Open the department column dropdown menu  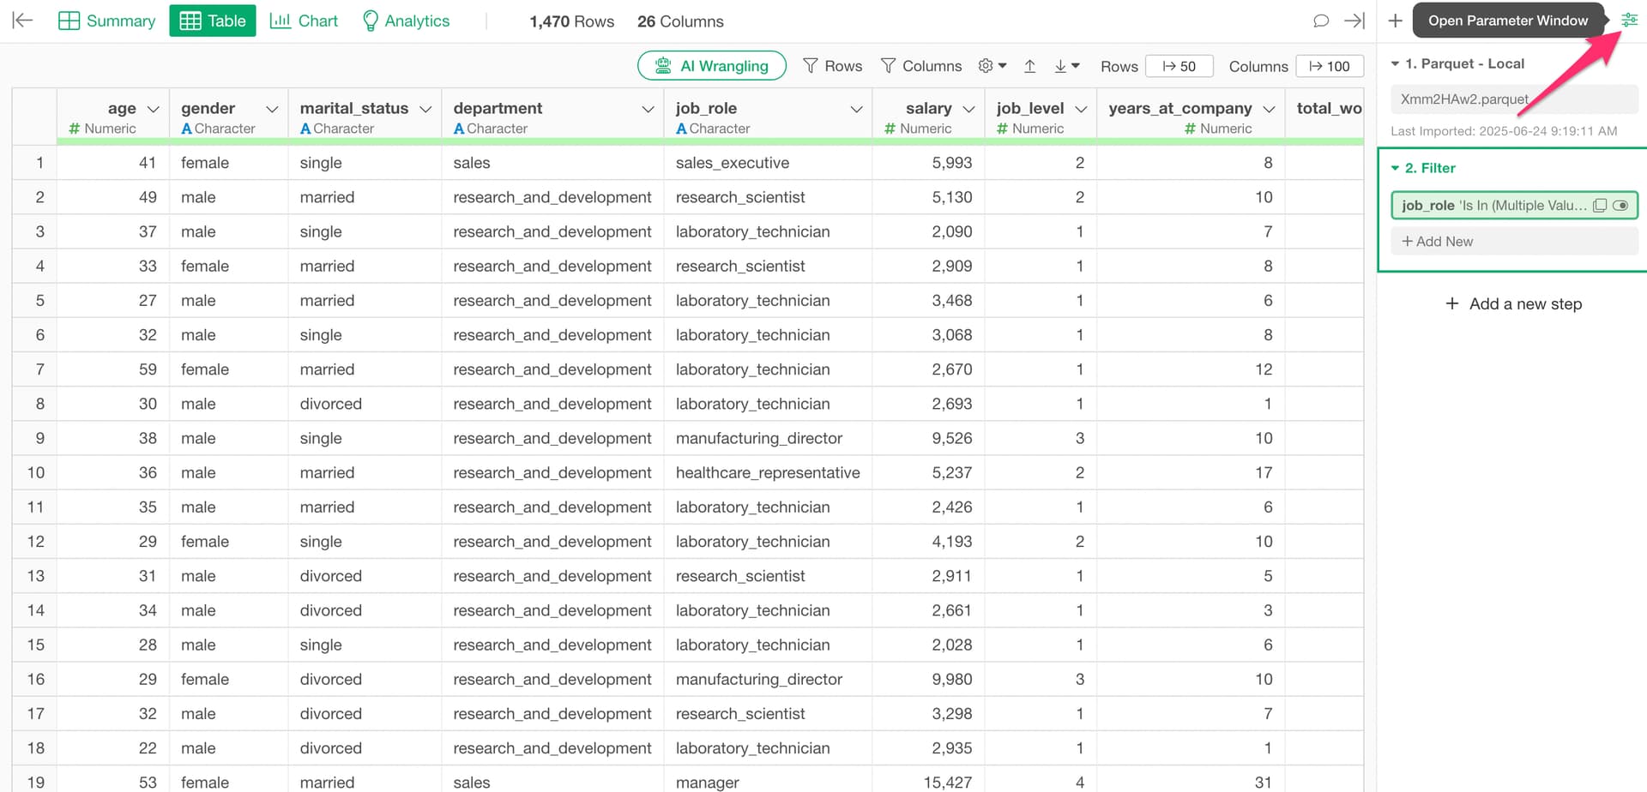[648, 109]
